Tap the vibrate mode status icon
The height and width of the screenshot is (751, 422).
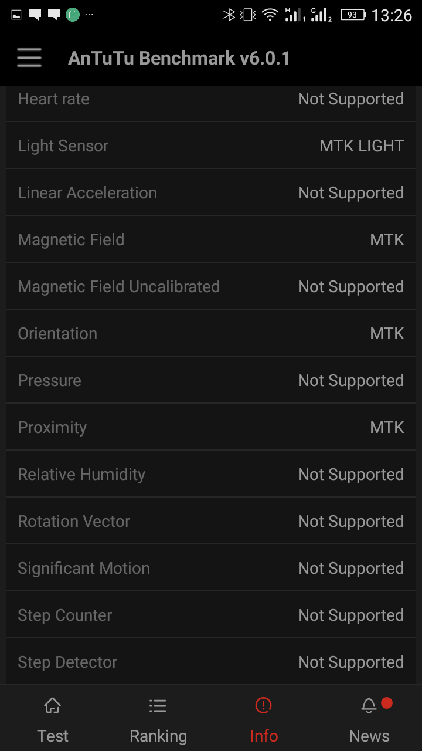click(x=249, y=15)
